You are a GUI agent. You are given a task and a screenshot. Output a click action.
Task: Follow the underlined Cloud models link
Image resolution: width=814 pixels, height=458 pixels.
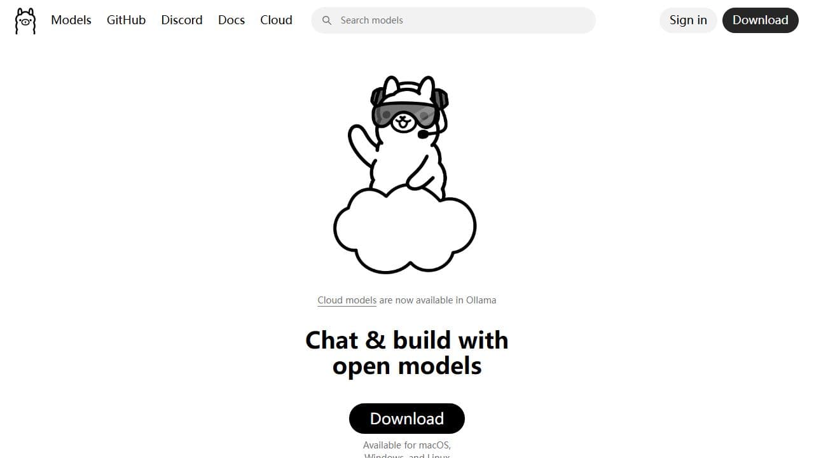tap(347, 300)
